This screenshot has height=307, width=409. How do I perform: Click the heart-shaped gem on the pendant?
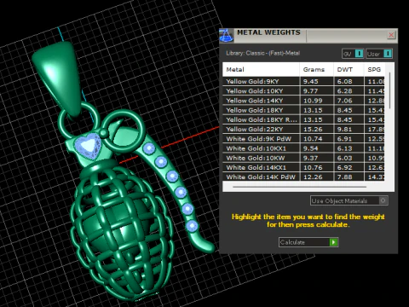click(x=89, y=147)
